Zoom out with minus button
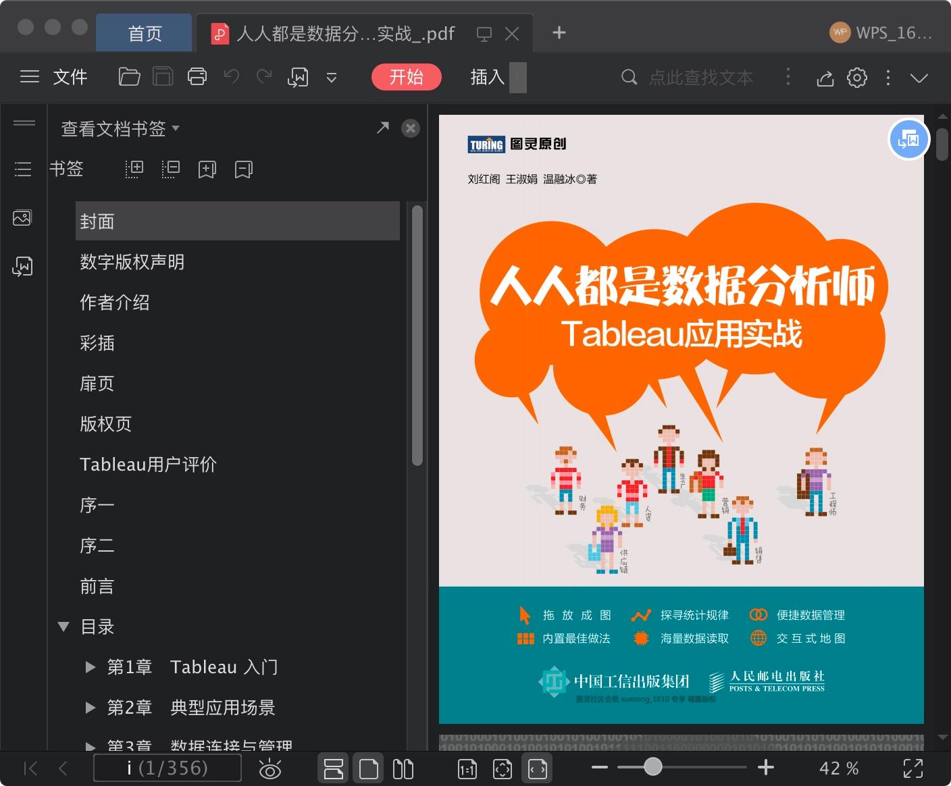The height and width of the screenshot is (786, 951). (x=599, y=768)
